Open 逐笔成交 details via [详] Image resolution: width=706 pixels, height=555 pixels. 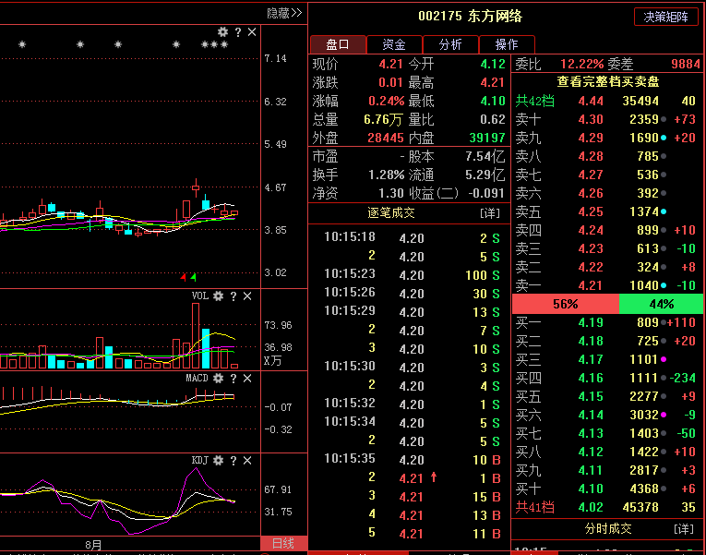pyautogui.click(x=490, y=212)
